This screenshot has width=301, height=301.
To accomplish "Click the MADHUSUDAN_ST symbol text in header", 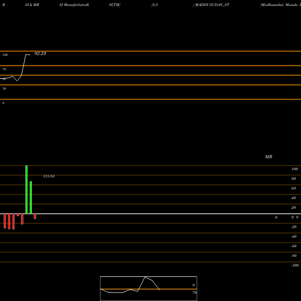I will (x=212, y=5).
